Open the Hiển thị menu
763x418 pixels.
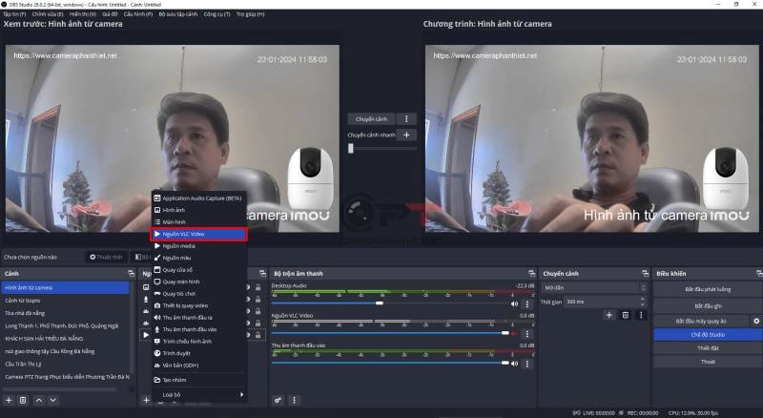pyautogui.click(x=83, y=14)
